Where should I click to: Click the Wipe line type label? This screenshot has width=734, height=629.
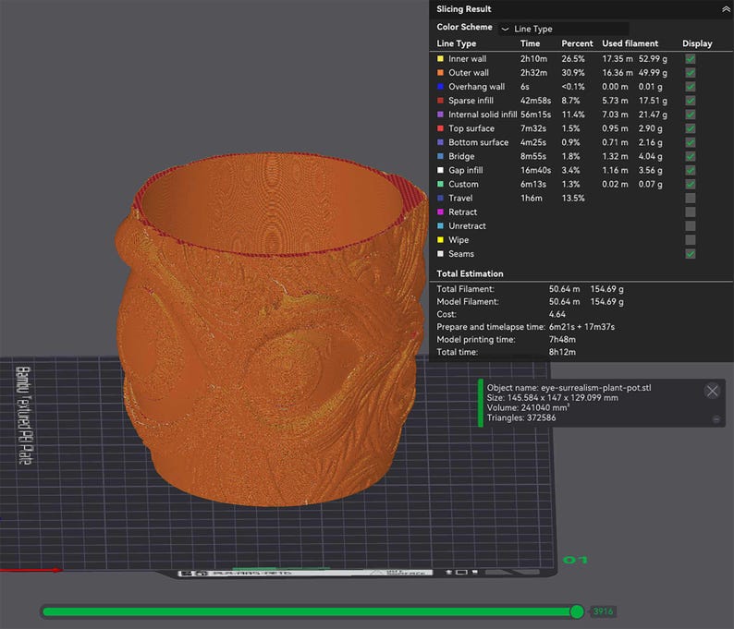[x=459, y=240]
